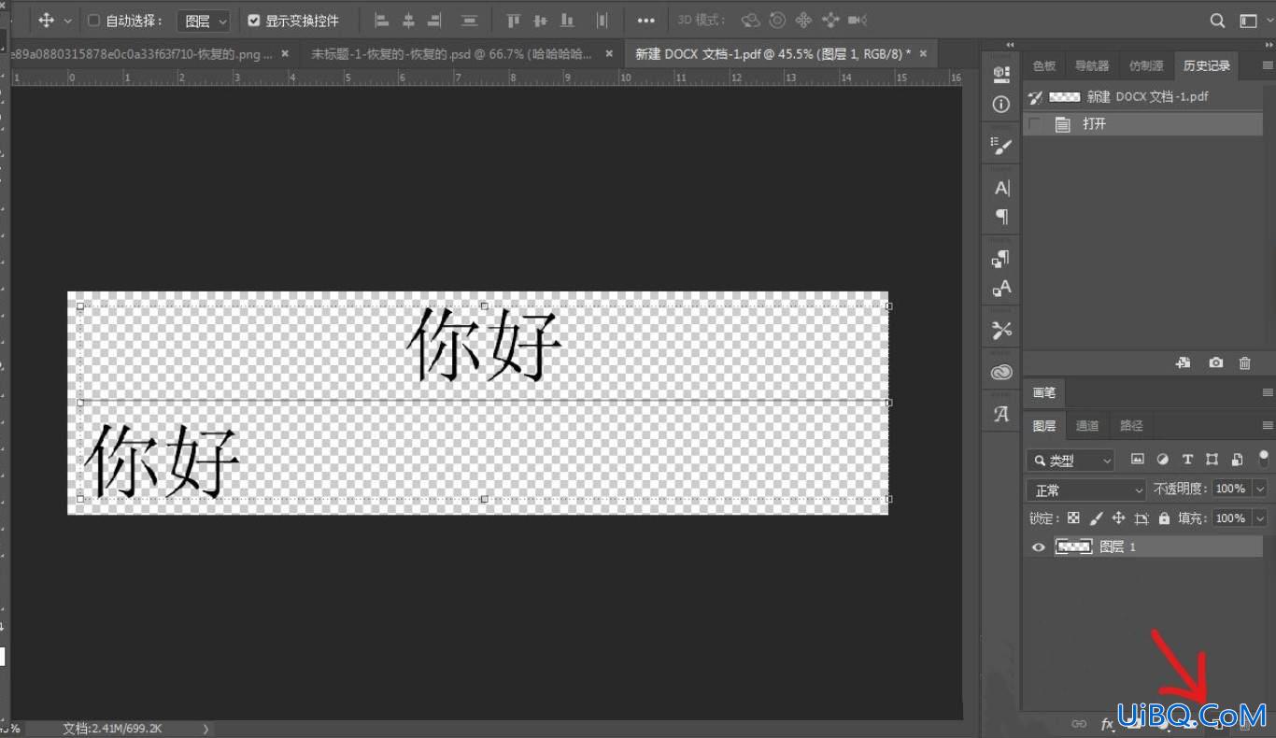Click the 3D slide camera icon
Screen dimensions: 1276x738
click(x=830, y=20)
